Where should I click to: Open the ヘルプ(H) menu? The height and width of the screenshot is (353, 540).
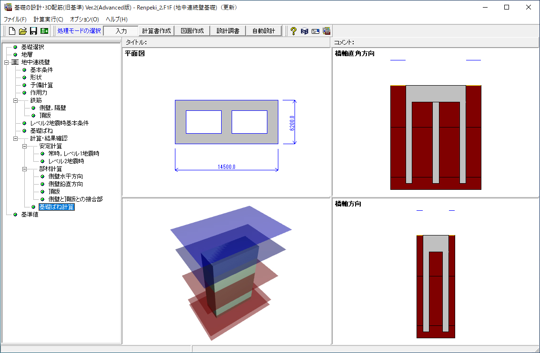click(x=117, y=19)
